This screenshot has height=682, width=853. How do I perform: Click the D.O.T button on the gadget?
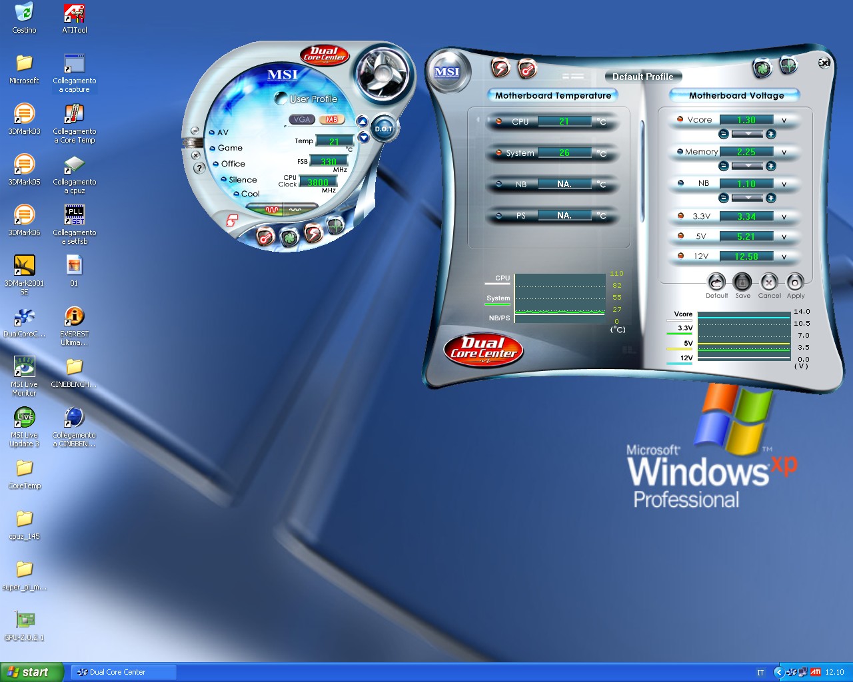click(x=383, y=129)
